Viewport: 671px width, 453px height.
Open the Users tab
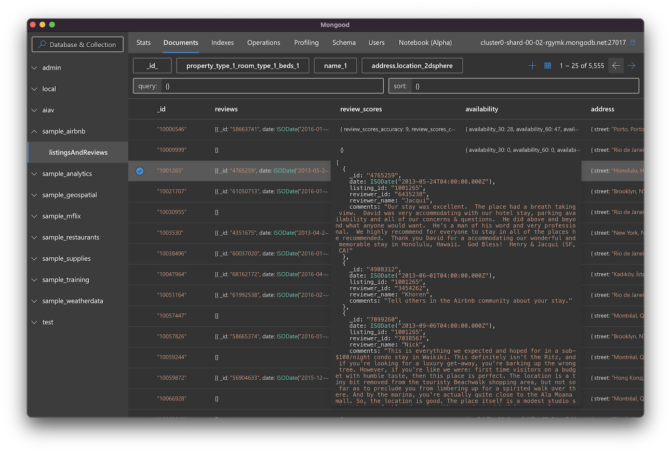[x=376, y=42]
